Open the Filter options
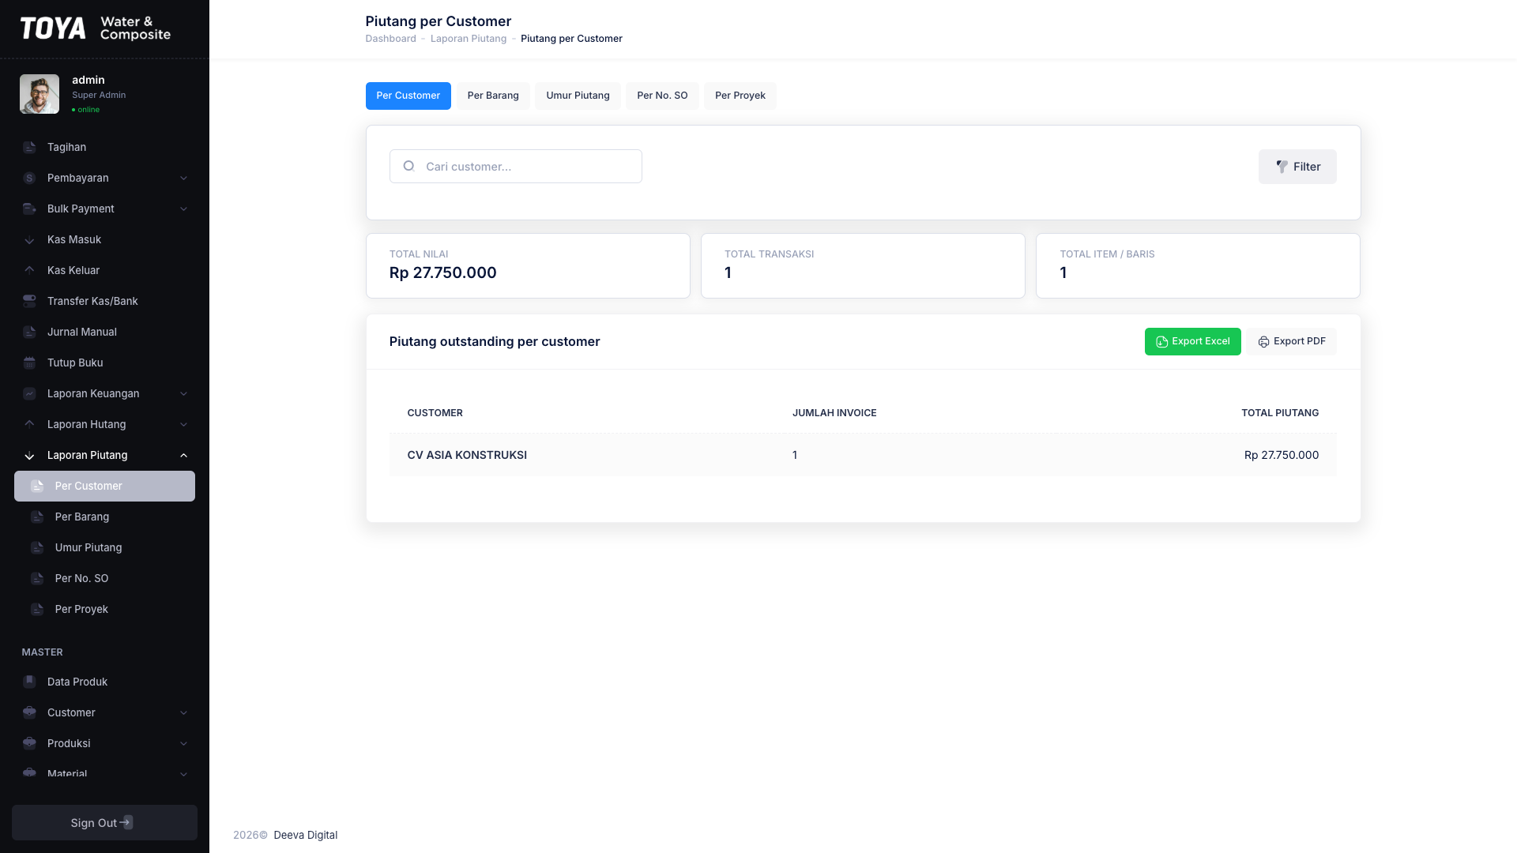Screen dimensions: 1517x853 [x=1297, y=167]
